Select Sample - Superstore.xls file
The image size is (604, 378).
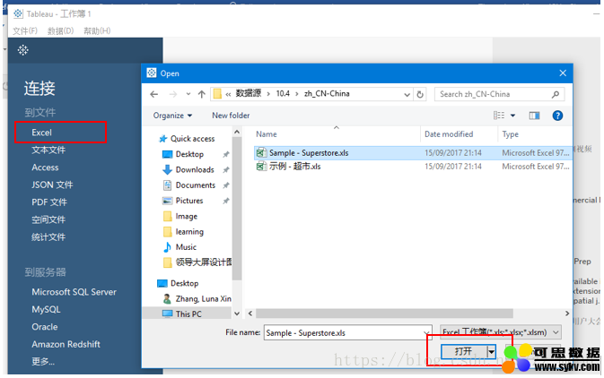413,152
